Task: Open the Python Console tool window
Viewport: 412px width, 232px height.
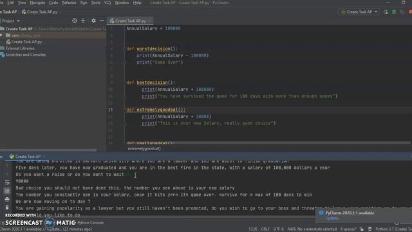Action: tap(90, 223)
